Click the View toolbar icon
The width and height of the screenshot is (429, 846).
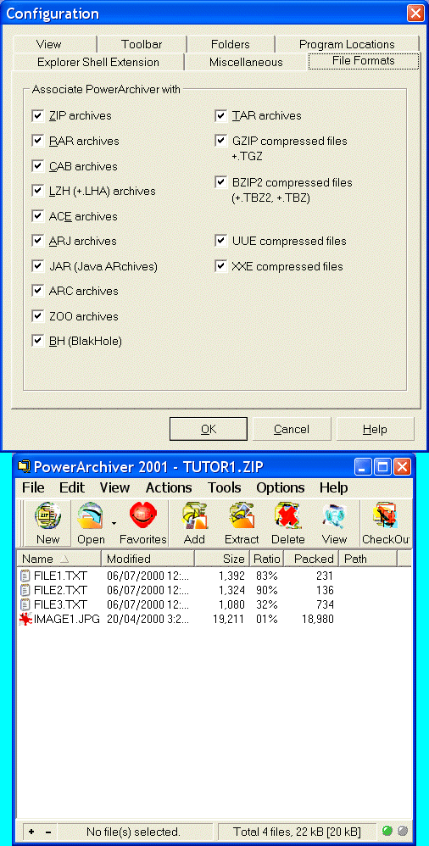pos(335,517)
